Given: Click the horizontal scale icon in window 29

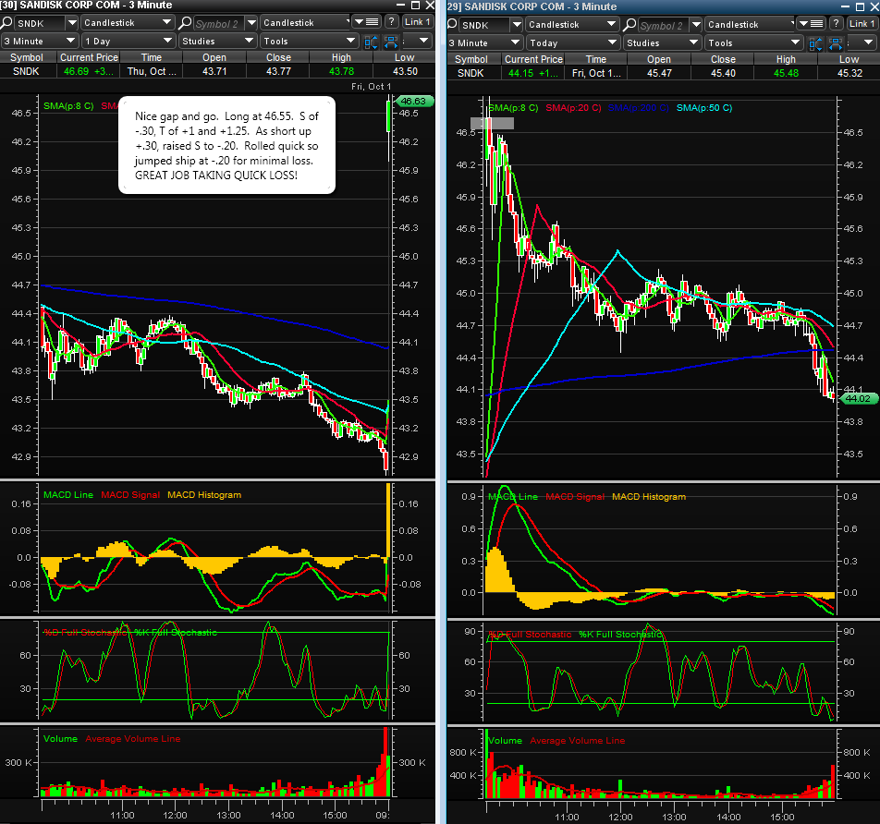Looking at the screenshot, I should 836,43.
